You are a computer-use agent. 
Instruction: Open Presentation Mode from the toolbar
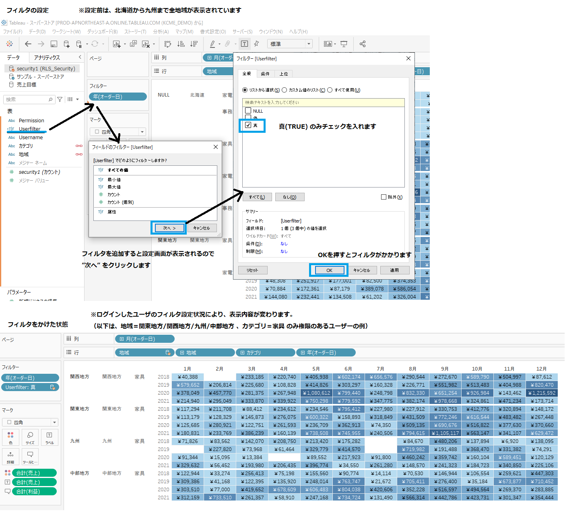[x=344, y=44]
